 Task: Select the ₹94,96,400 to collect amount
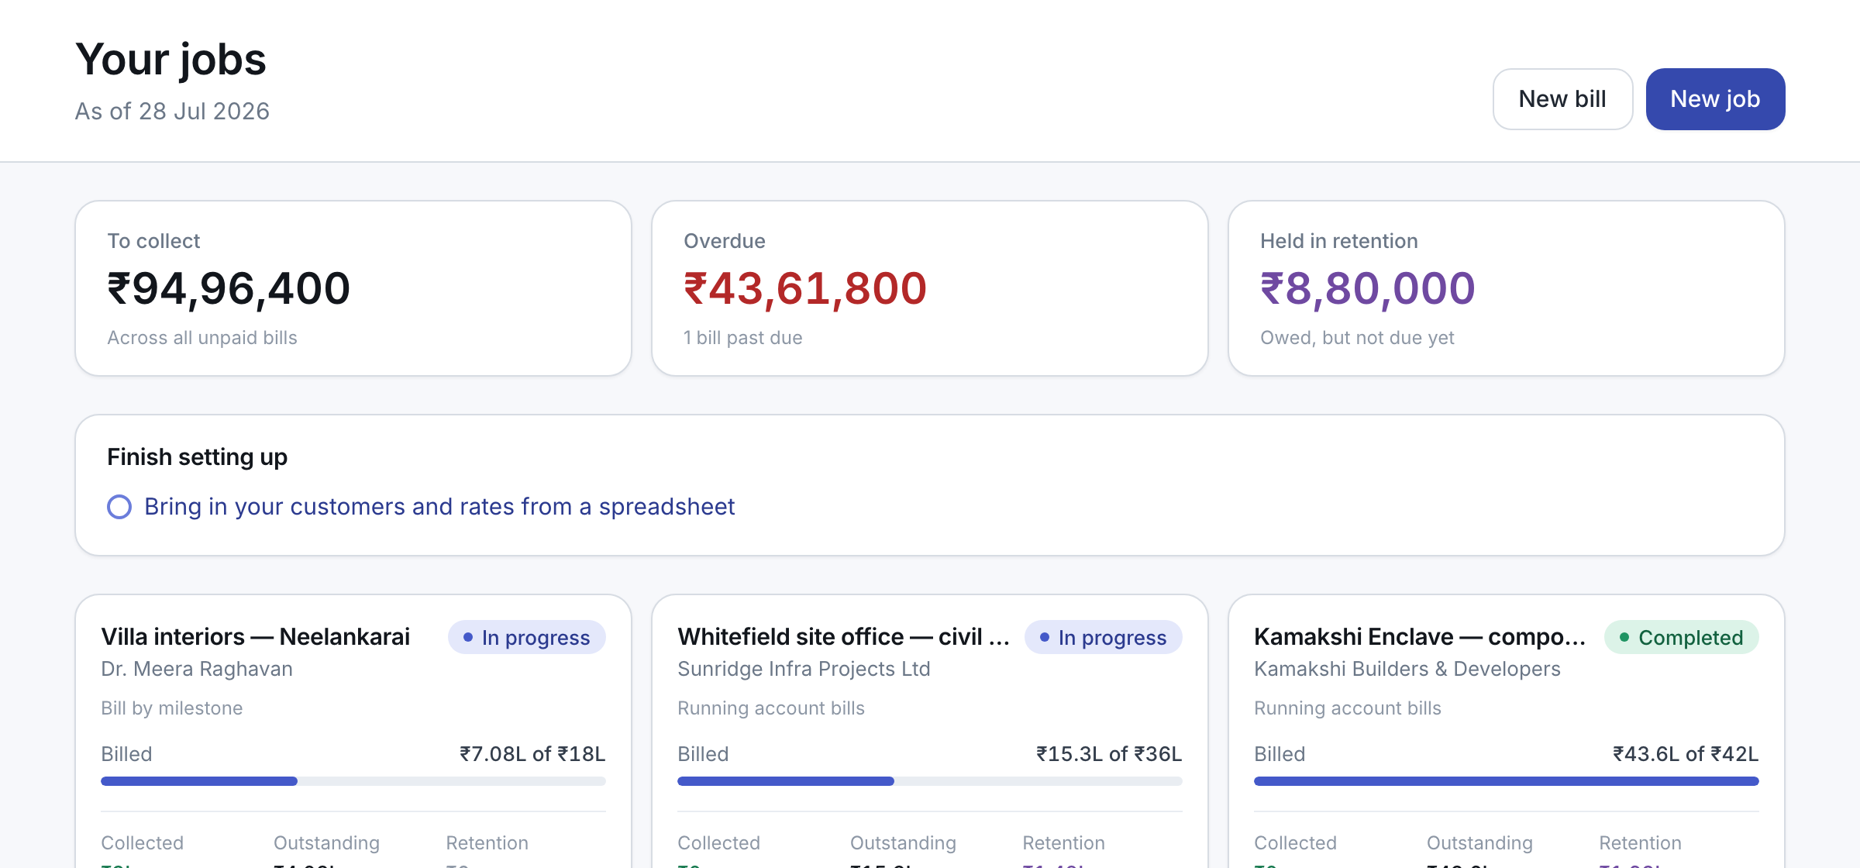pyautogui.click(x=229, y=288)
